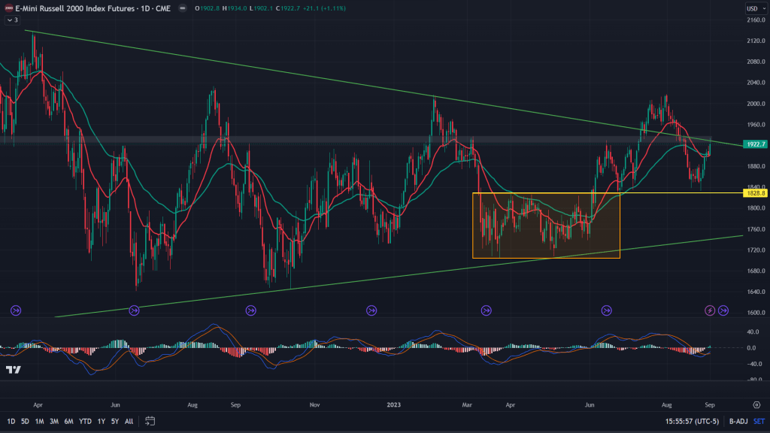Click contract rollover marker near March 2023
Image resolution: width=770 pixels, height=433 pixels.
pos(487,310)
